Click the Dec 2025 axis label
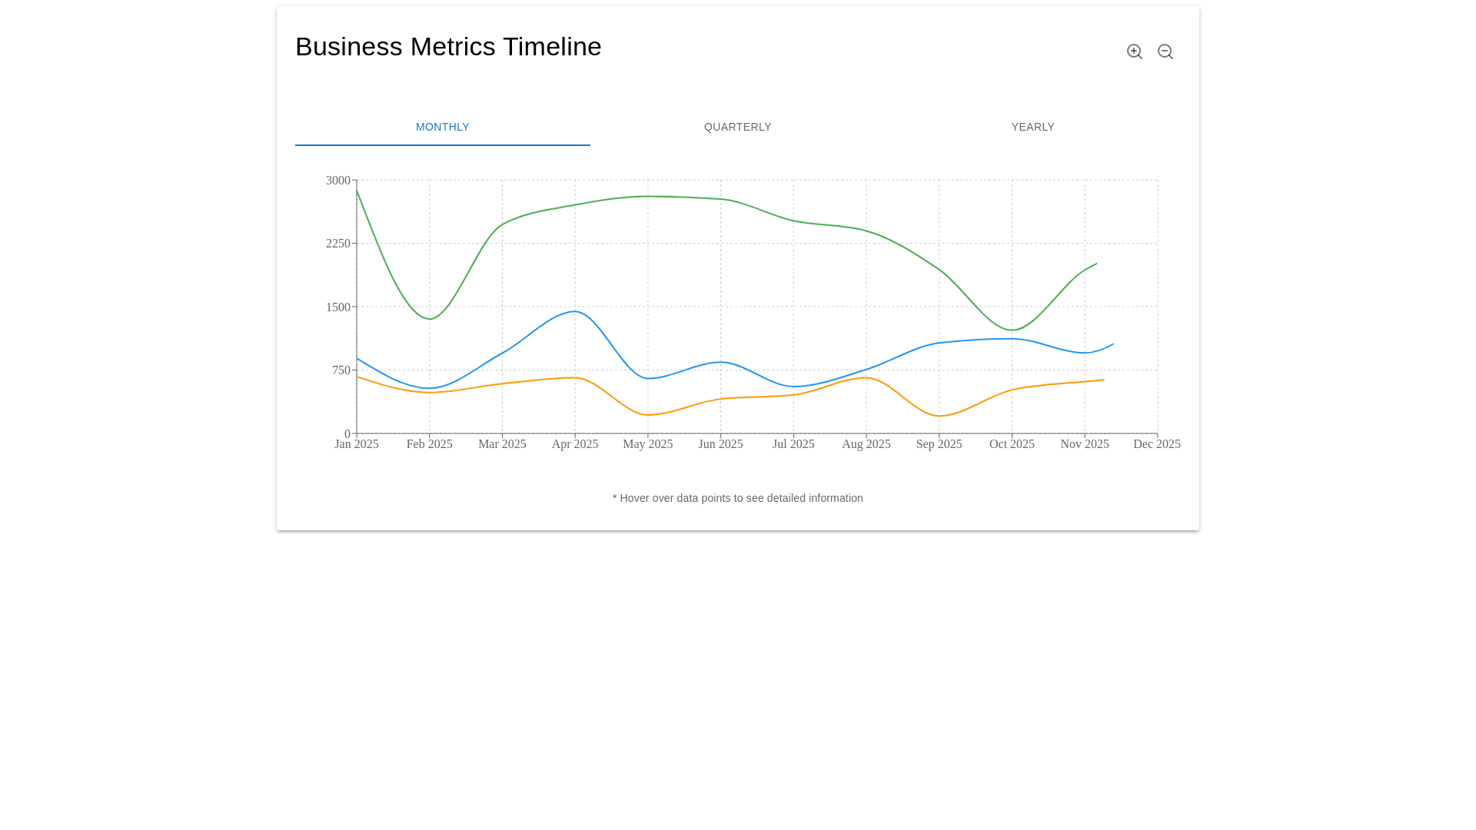 (1156, 444)
